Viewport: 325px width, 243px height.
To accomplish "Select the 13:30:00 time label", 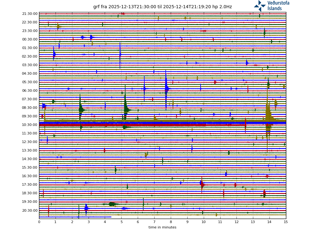I will pyautogui.click(x=30, y=151).
